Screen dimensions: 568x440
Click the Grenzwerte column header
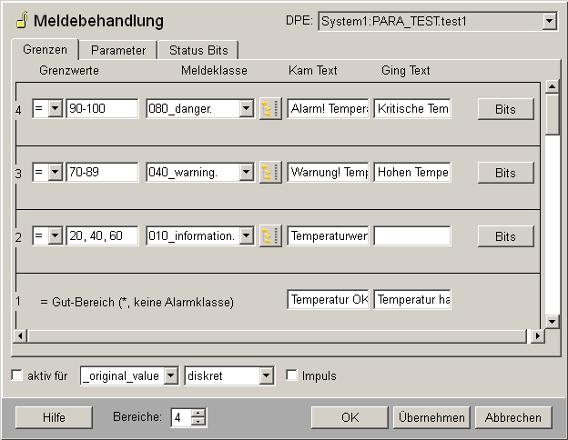tap(69, 70)
